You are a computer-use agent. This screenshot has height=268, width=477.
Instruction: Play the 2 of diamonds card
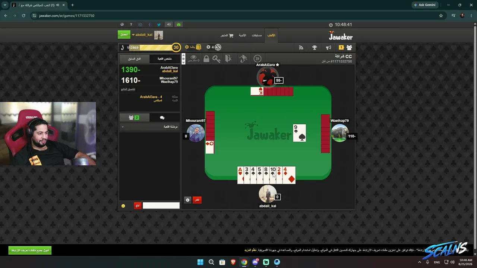279,175
